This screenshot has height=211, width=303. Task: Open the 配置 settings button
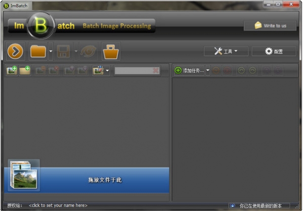pos(274,51)
